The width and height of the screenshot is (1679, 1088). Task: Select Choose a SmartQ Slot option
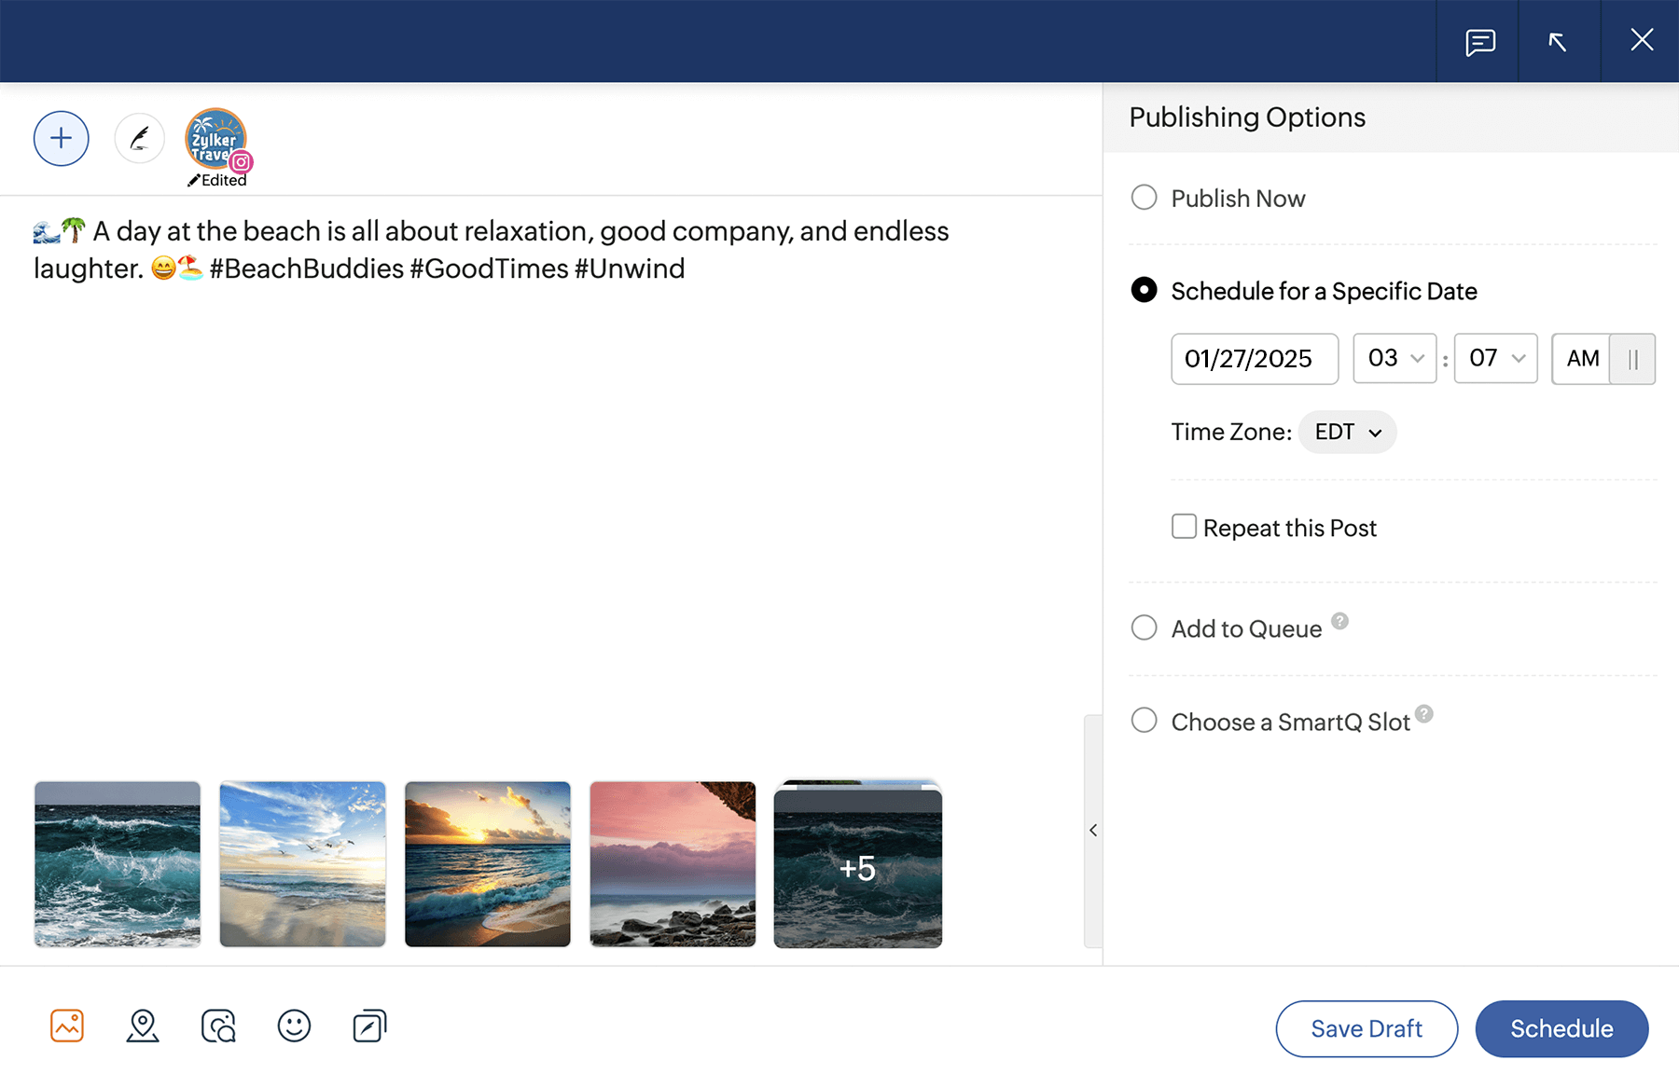[1144, 721]
